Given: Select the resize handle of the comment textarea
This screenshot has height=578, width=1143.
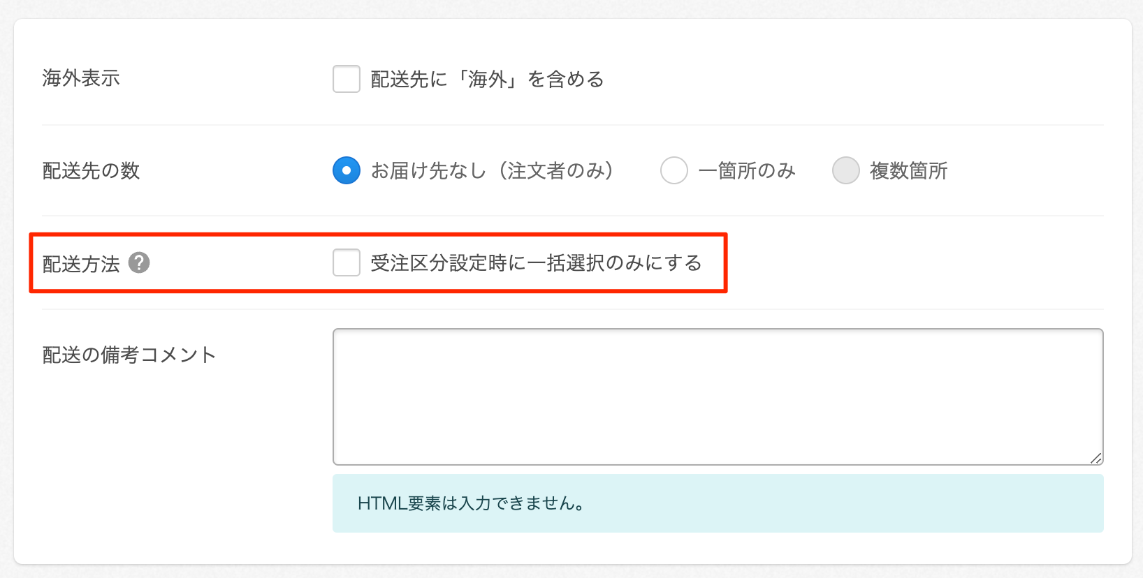Looking at the screenshot, I should 1095,457.
